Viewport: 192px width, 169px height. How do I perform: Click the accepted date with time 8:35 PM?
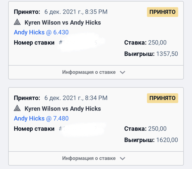76,12
